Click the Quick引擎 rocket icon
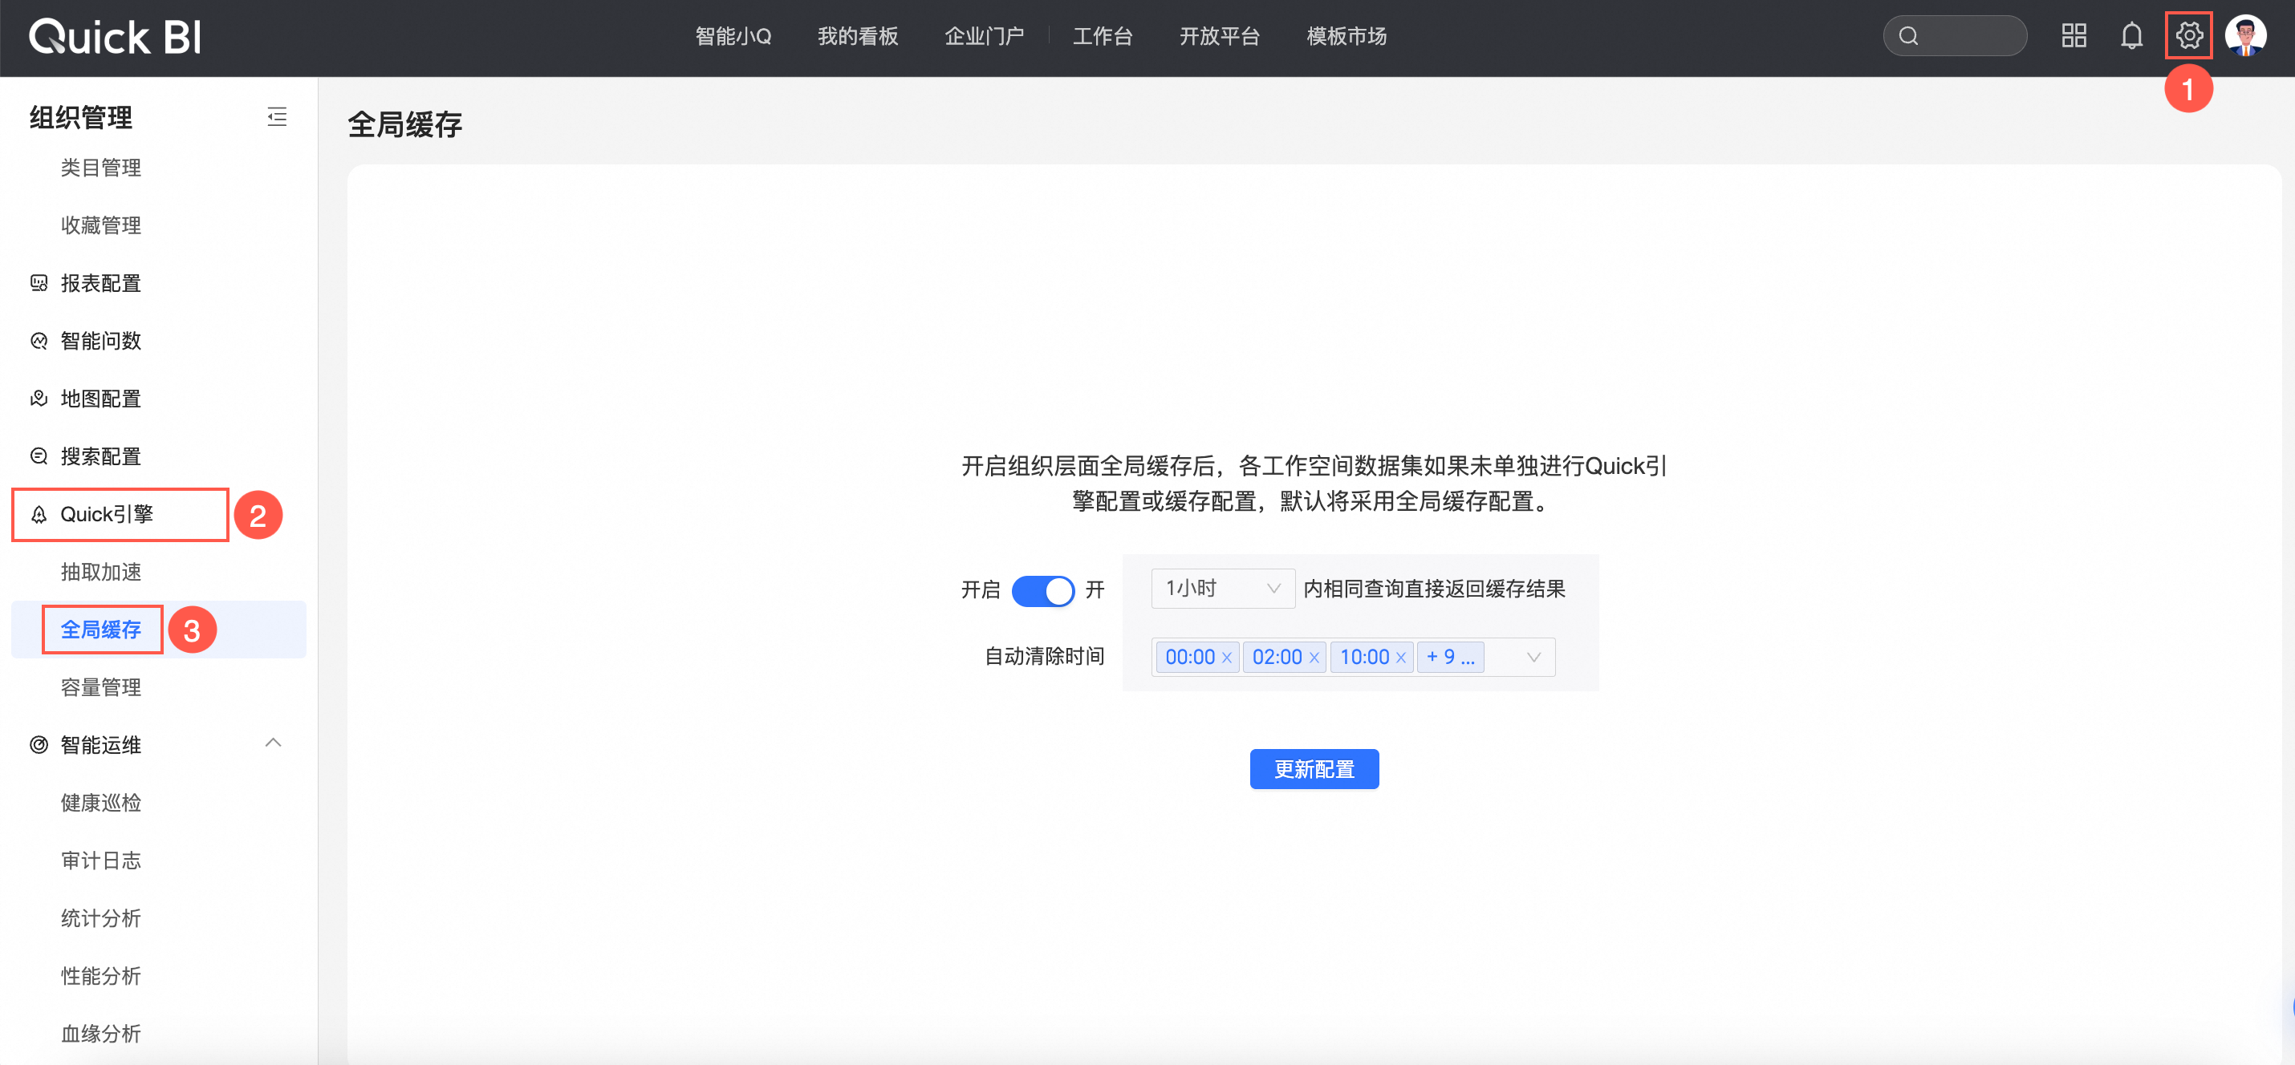This screenshot has width=2295, height=1065. (x=39, y=515)
